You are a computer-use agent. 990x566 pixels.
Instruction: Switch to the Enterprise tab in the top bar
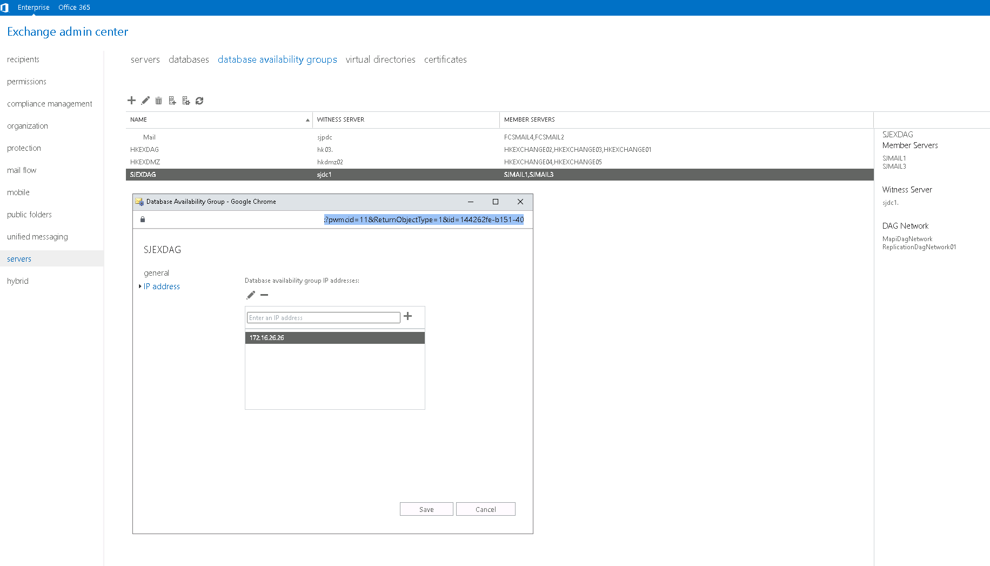[34, 8]
